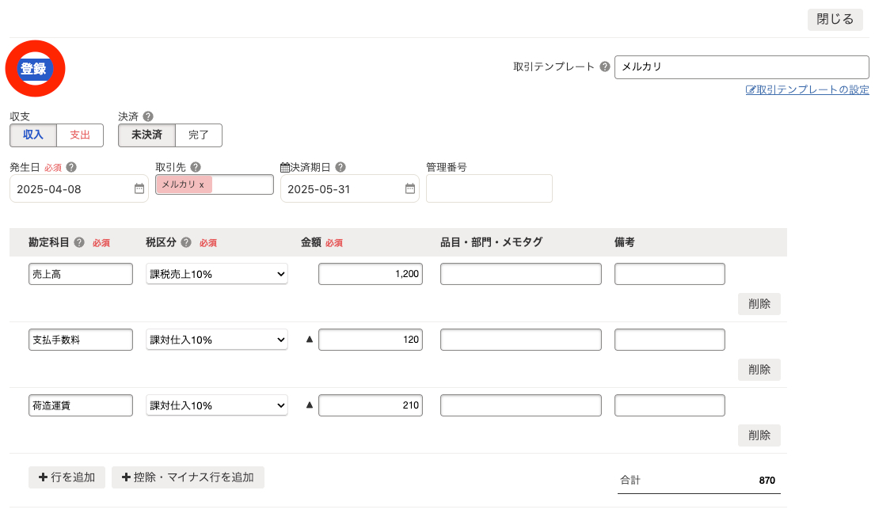Open the tax category dropdown for 荷造運賃
875x517 pixels.
(x=216, y=405)
